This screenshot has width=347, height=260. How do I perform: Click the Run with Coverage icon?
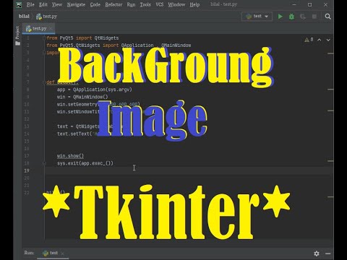coord(303,17)
